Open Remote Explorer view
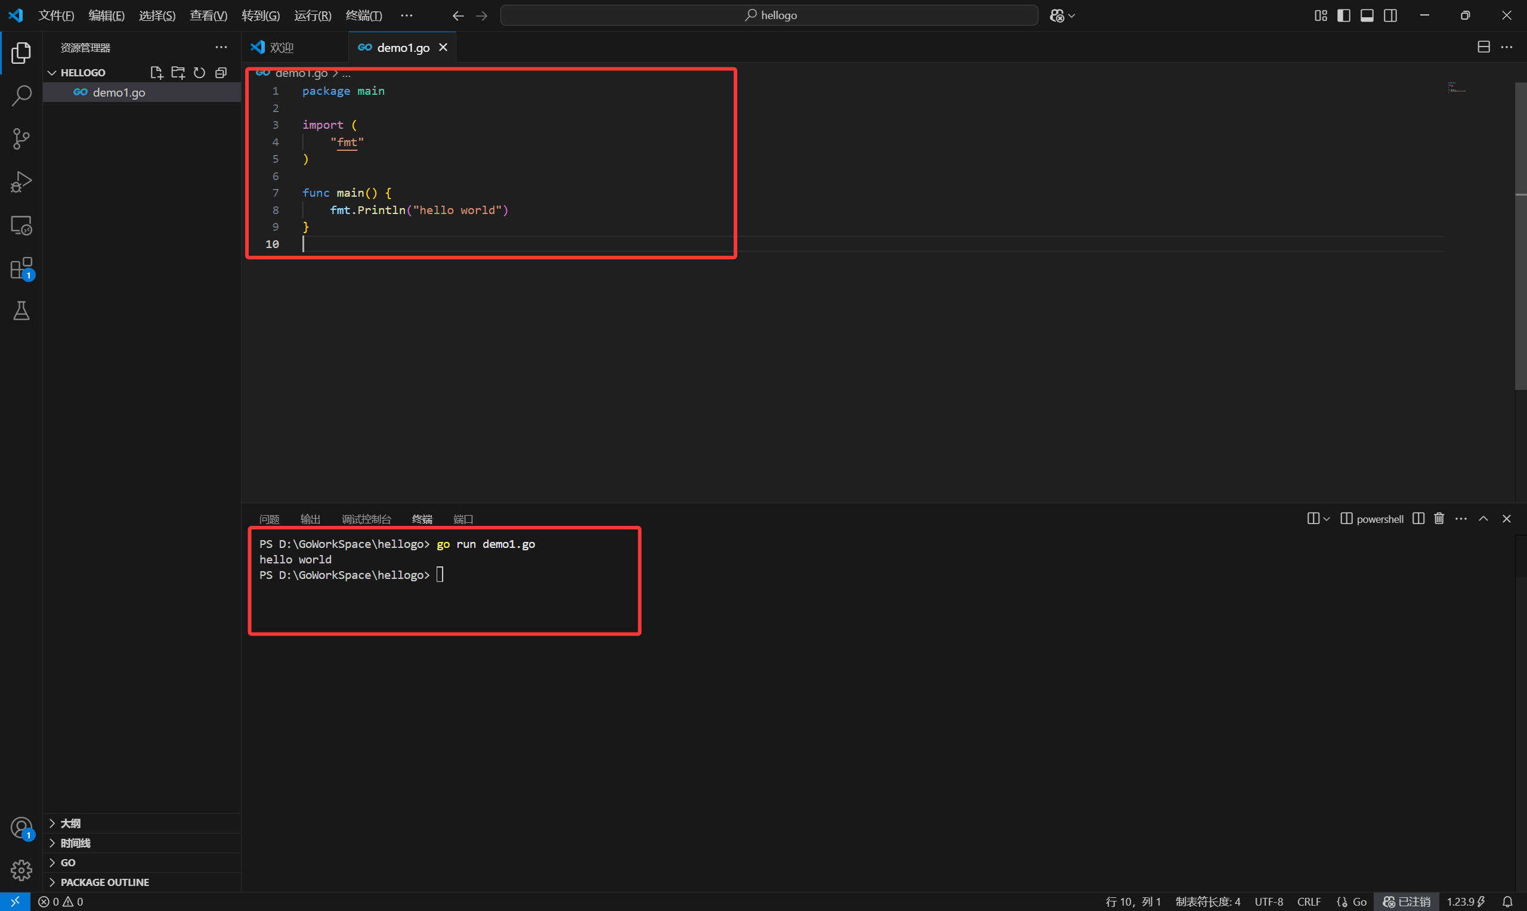 pyautogui.click(x=21, y=225)
